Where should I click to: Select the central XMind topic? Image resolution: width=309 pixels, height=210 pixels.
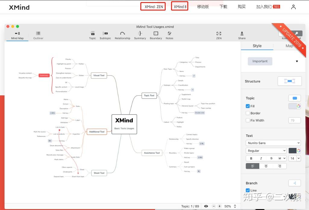[x=124, y=124]
